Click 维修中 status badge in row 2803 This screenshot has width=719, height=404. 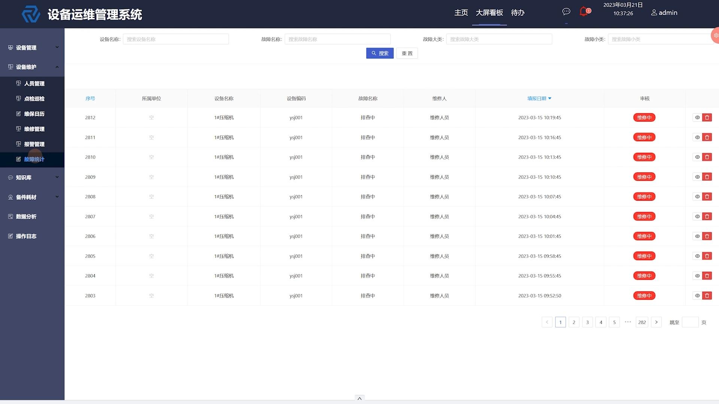pyautogui.click(x=644, y=296)
